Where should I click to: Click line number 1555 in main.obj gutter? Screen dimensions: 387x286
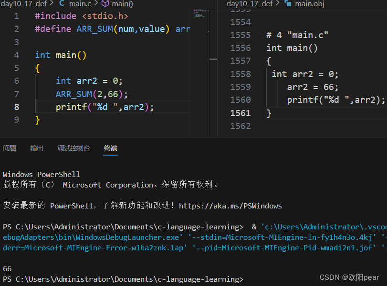[x=241, y=35]
